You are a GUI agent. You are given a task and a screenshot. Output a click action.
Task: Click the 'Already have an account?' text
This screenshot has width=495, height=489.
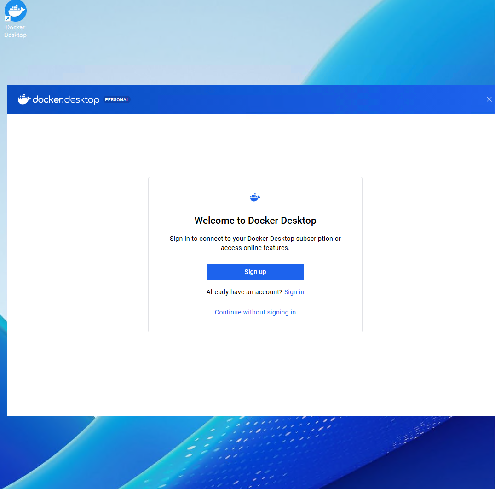(x=244, y=292)
